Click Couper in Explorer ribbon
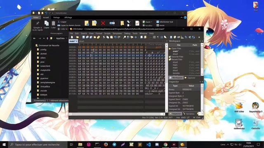The height and width of the screenshot is (148, 264). tap(62, 22)
